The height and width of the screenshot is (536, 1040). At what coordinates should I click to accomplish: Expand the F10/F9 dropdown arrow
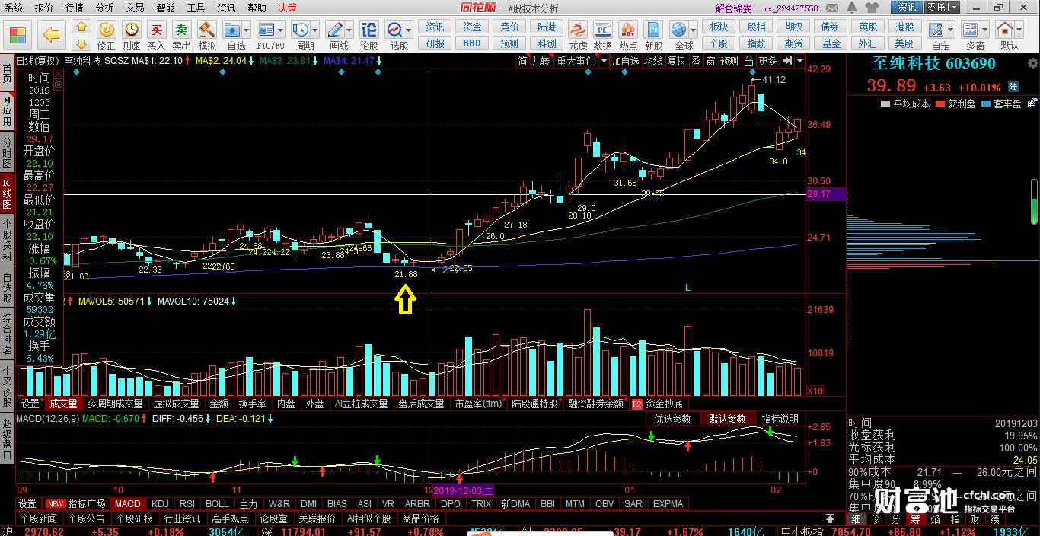(281, 30)
